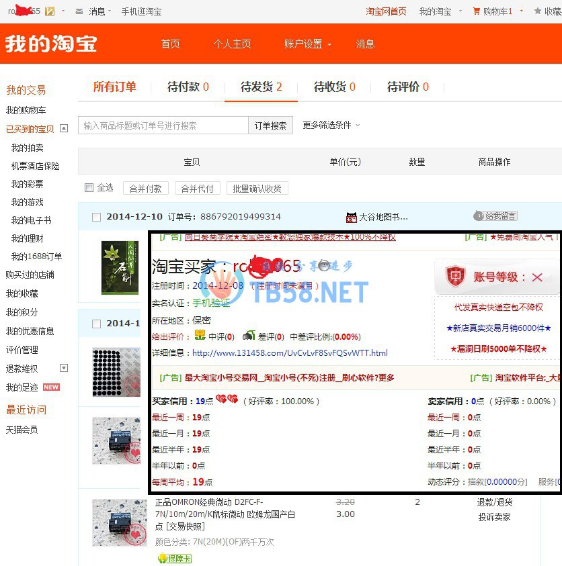562x566 pixels.
Task: Tick the 全选 checkbox
Action: (x=89, y=188)
